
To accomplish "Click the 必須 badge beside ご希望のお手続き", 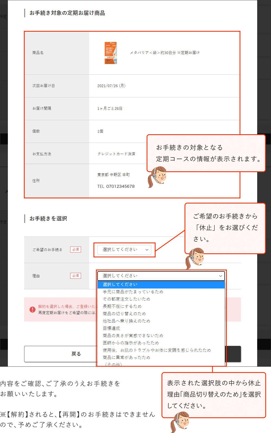I will (x=76, y=250).
